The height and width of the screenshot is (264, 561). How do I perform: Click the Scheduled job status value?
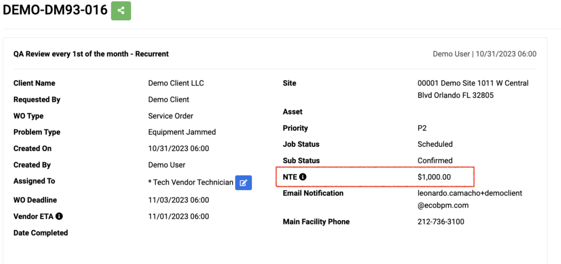(x=435, y=144)
